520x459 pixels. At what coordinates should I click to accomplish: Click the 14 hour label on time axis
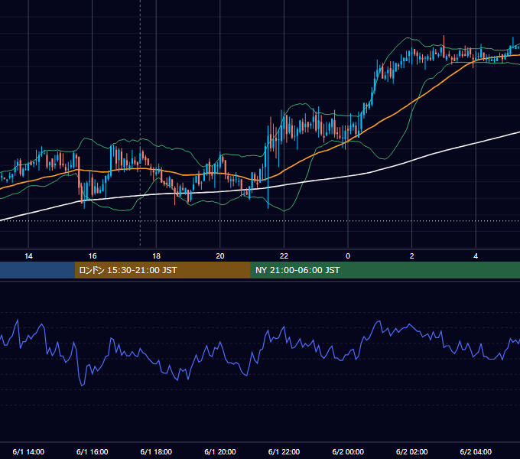[28, 256]
